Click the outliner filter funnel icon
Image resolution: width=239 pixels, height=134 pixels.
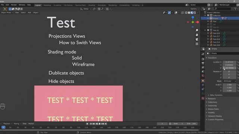235,9
